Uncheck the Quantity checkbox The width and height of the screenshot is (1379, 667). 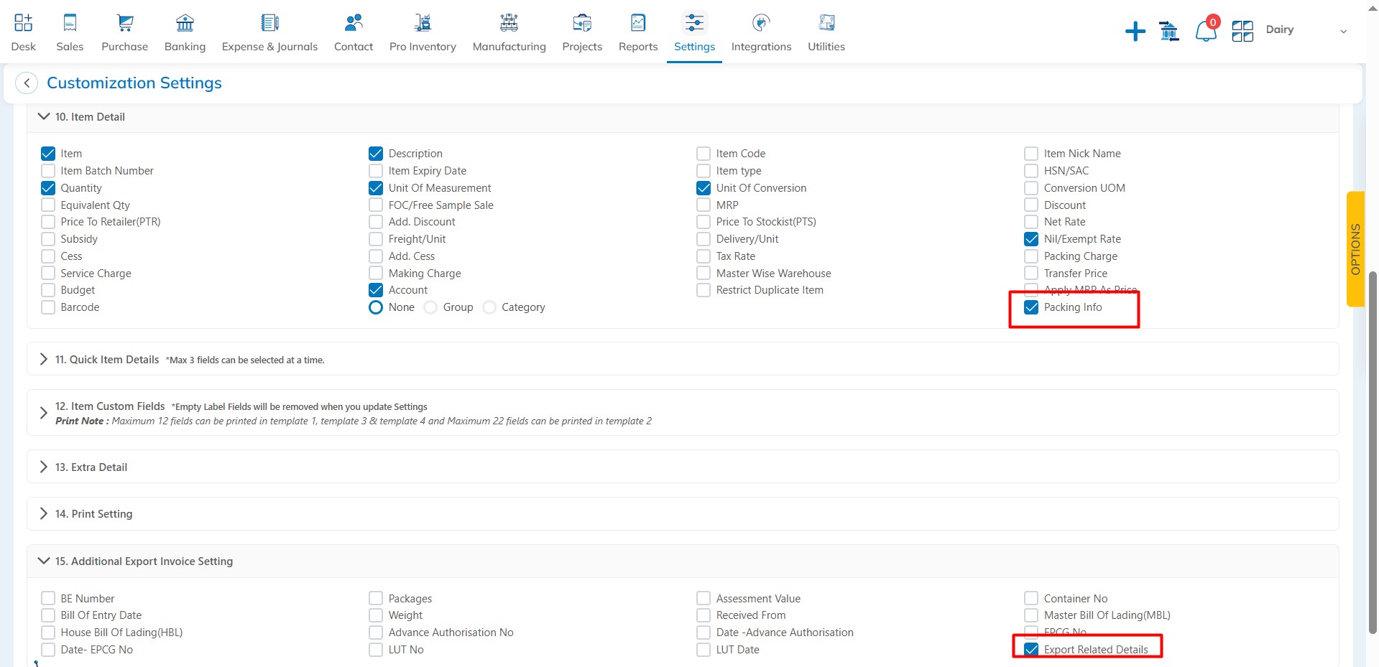[x=48, y=188]
